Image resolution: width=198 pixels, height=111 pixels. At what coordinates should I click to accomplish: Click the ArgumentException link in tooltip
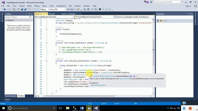click(x=98, y=85)
